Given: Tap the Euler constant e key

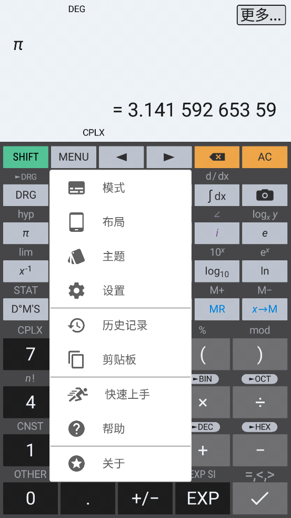Looking at the screenshot, I should (x=265, y=233).
